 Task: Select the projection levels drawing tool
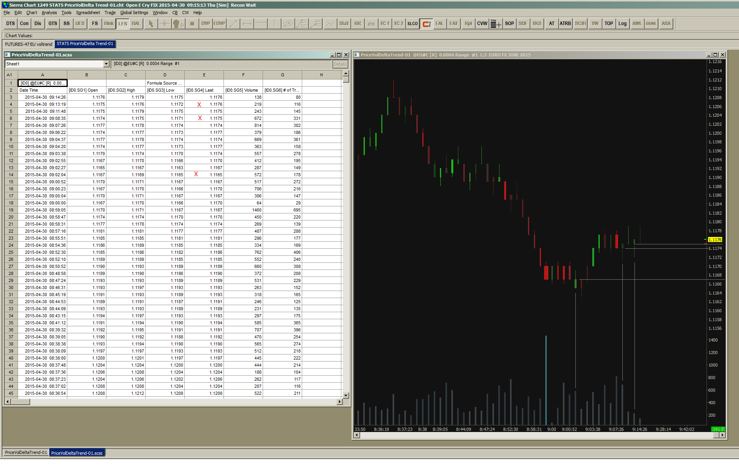(315, 23)
